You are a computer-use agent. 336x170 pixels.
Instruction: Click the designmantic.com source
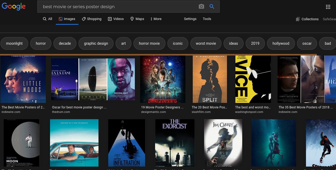pos(154,112)
